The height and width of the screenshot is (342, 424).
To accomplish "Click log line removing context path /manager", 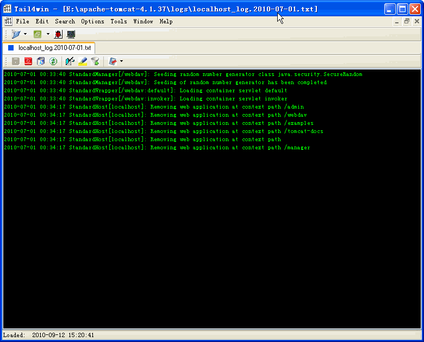I will pyautogui.click(x=157, y=148).
